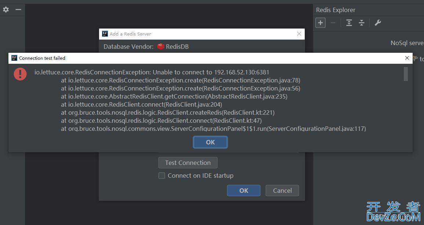The width and height of the screenshot is (424, 225).
Task: Click the RedisDB vendor logo
Action: tap(161, 47)
